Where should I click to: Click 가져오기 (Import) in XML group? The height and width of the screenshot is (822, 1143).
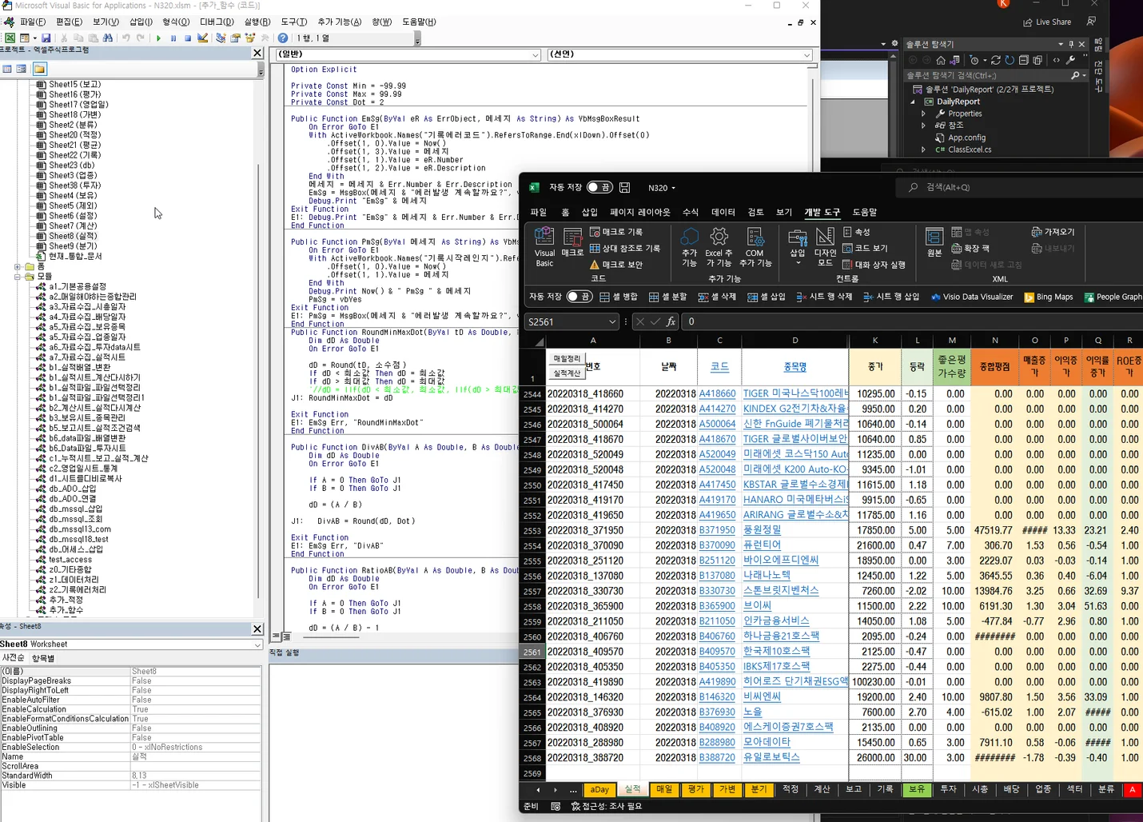point(1053,232)
